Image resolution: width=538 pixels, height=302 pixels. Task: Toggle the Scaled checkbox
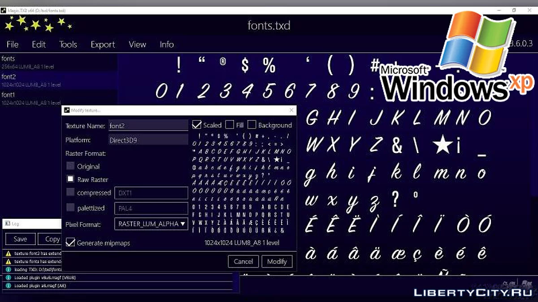[196, 124]
